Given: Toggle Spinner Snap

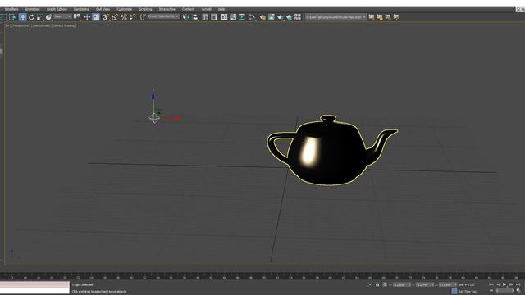Looking at the screenshot, I should click(133, 17).
